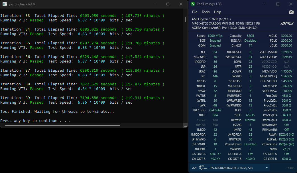Open the Help menu in ZenTimings
297x173 pixels.
tap(217, 12)
